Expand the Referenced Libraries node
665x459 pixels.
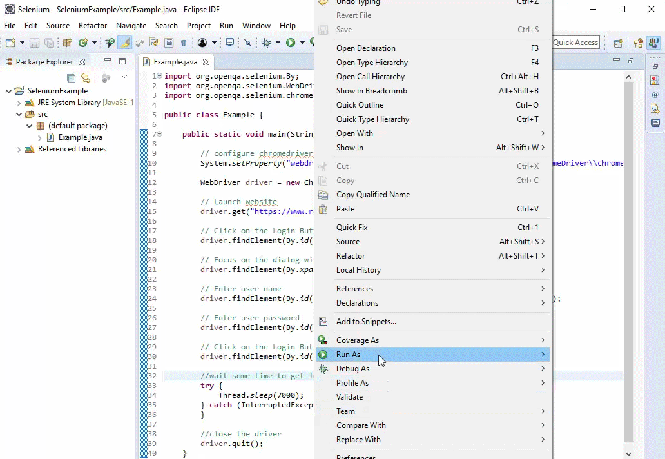tap(19, 150)
